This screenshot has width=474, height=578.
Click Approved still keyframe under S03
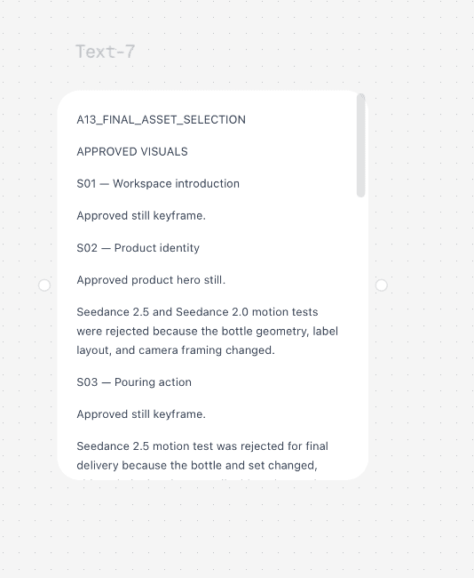point(141,414)
